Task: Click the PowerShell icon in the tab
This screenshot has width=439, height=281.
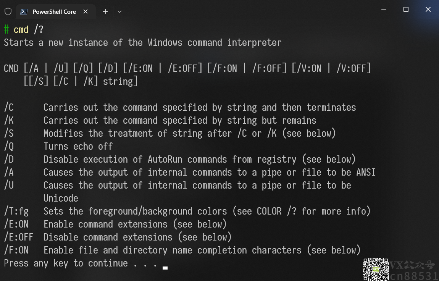Action: tap(24, 11)
